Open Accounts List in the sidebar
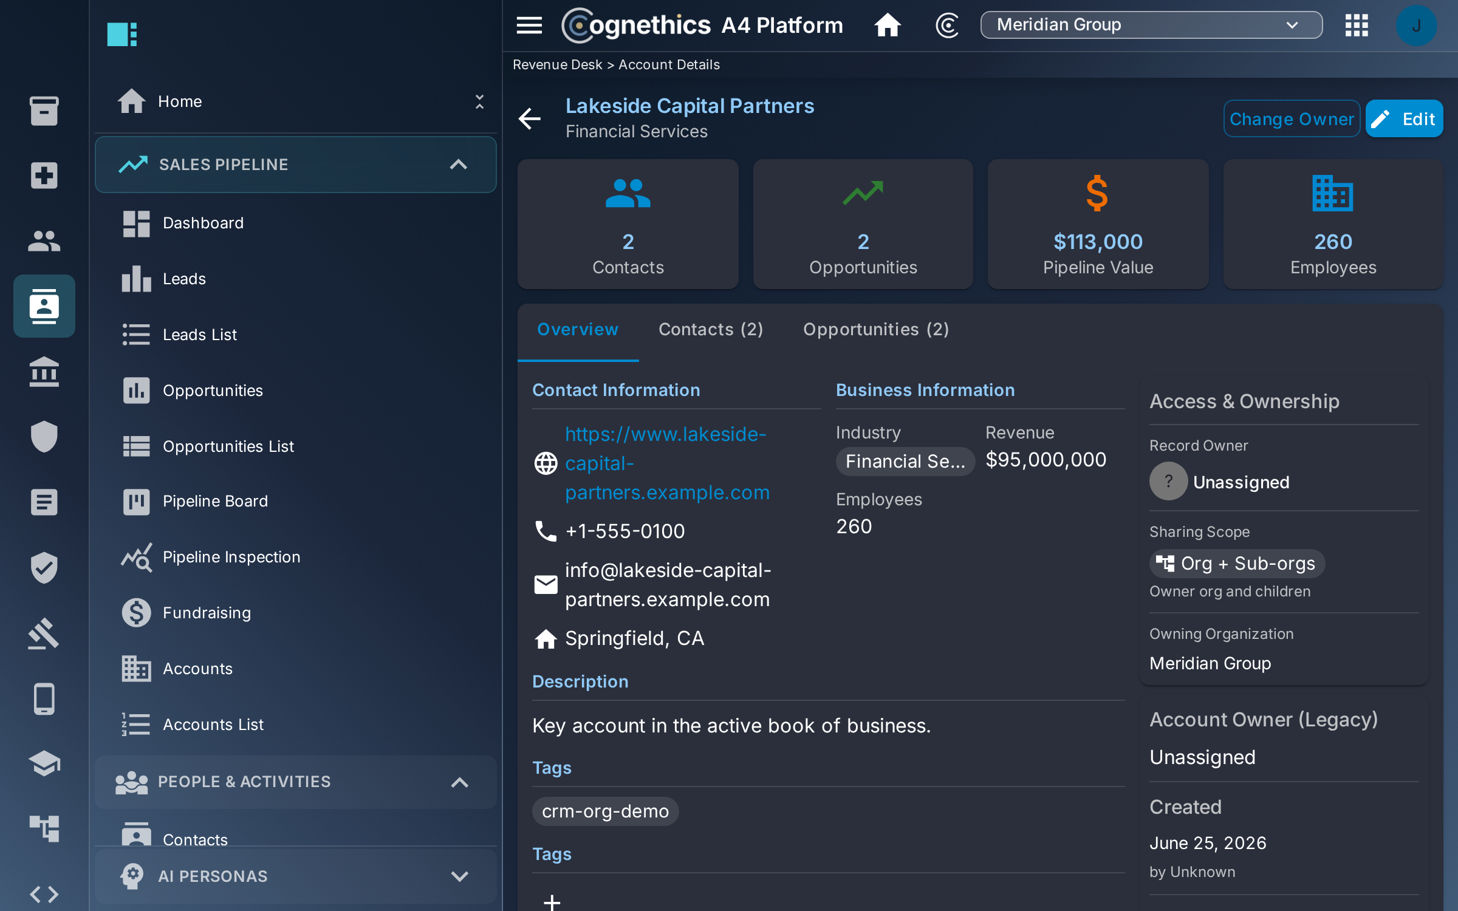This screenshot has height=911, width=1458. click(295, 725)
